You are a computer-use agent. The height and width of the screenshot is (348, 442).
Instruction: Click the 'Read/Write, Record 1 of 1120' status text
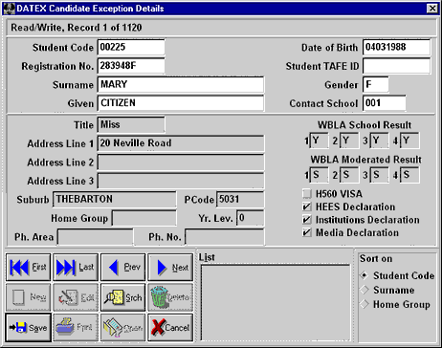pyautogui.click(x=77, y=28)
